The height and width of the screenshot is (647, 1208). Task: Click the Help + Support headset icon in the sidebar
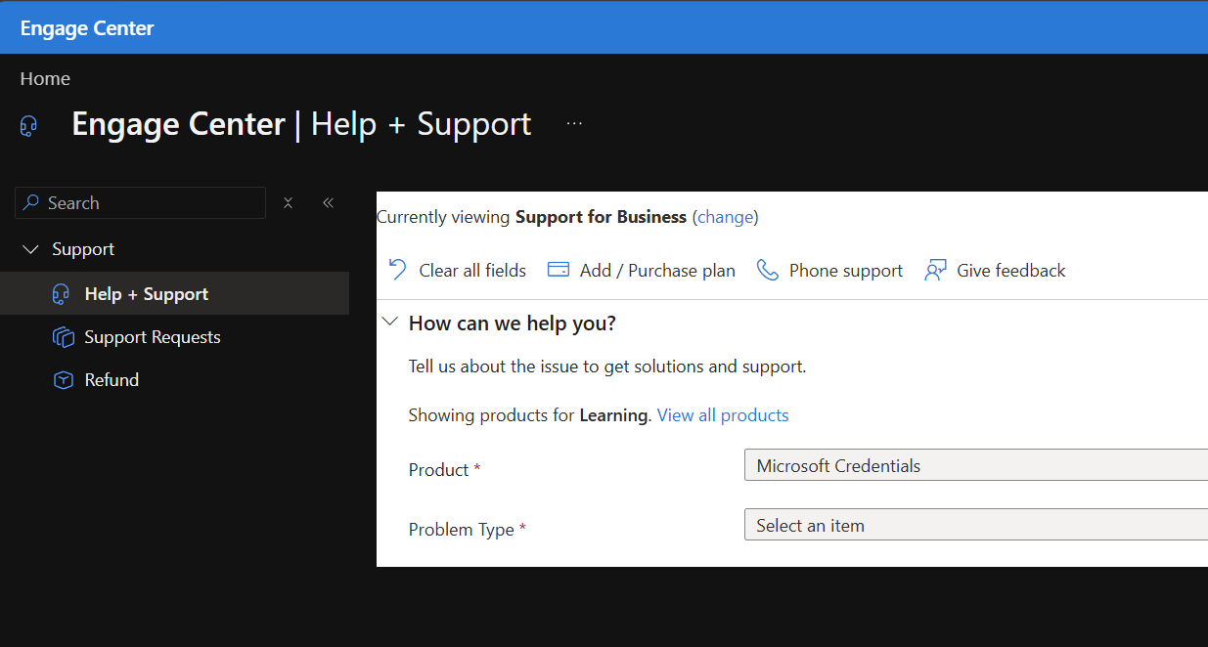tap(63, 294)
